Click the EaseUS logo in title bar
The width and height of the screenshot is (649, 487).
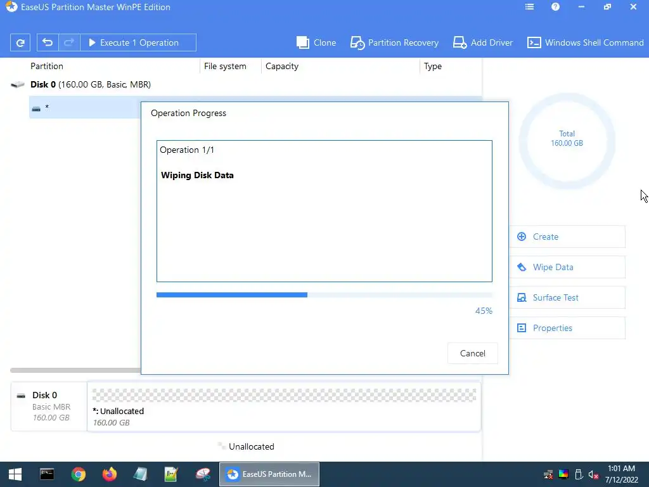(11, 7)
